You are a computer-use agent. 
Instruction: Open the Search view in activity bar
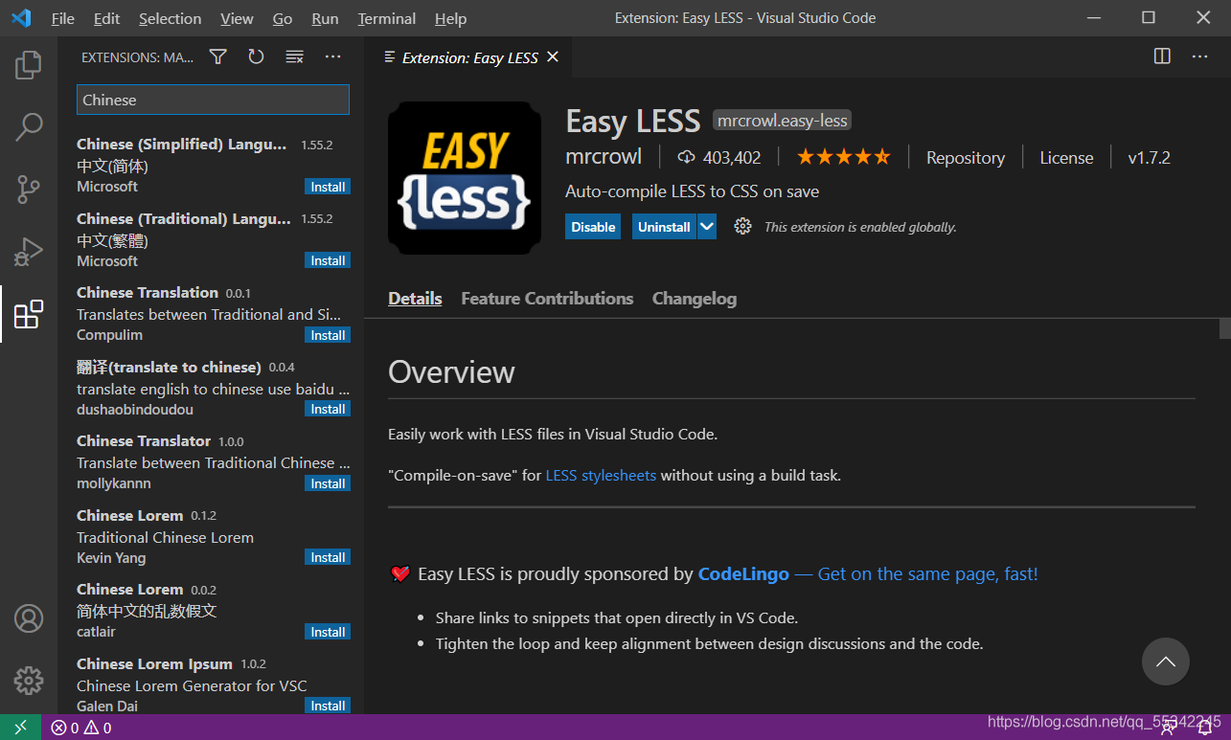[29, 126]
